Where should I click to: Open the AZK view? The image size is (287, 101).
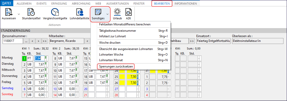click(x=129, y=14)
